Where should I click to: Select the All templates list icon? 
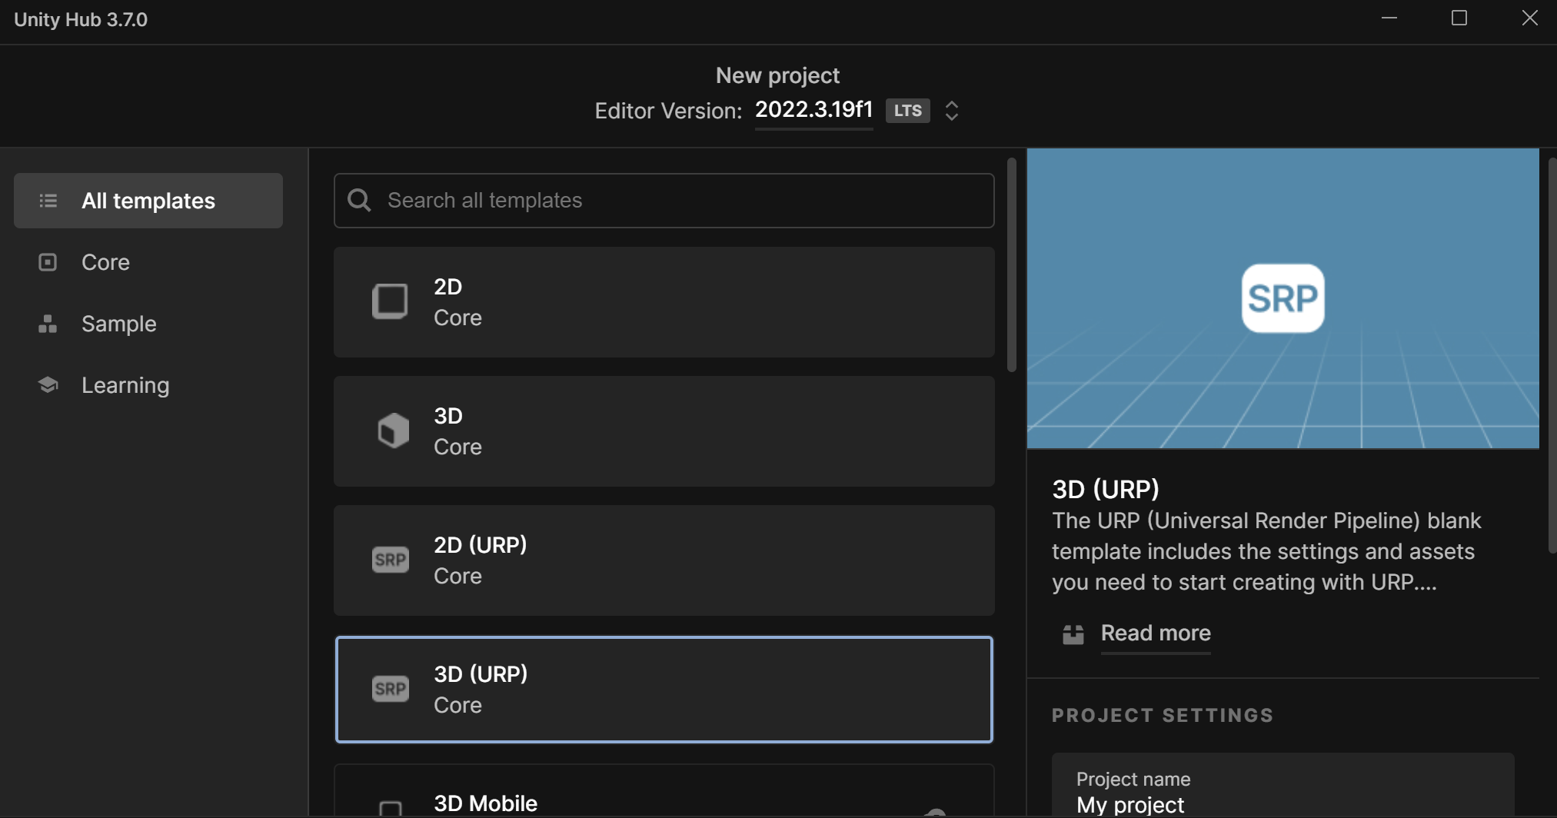(x=48, y=200)
